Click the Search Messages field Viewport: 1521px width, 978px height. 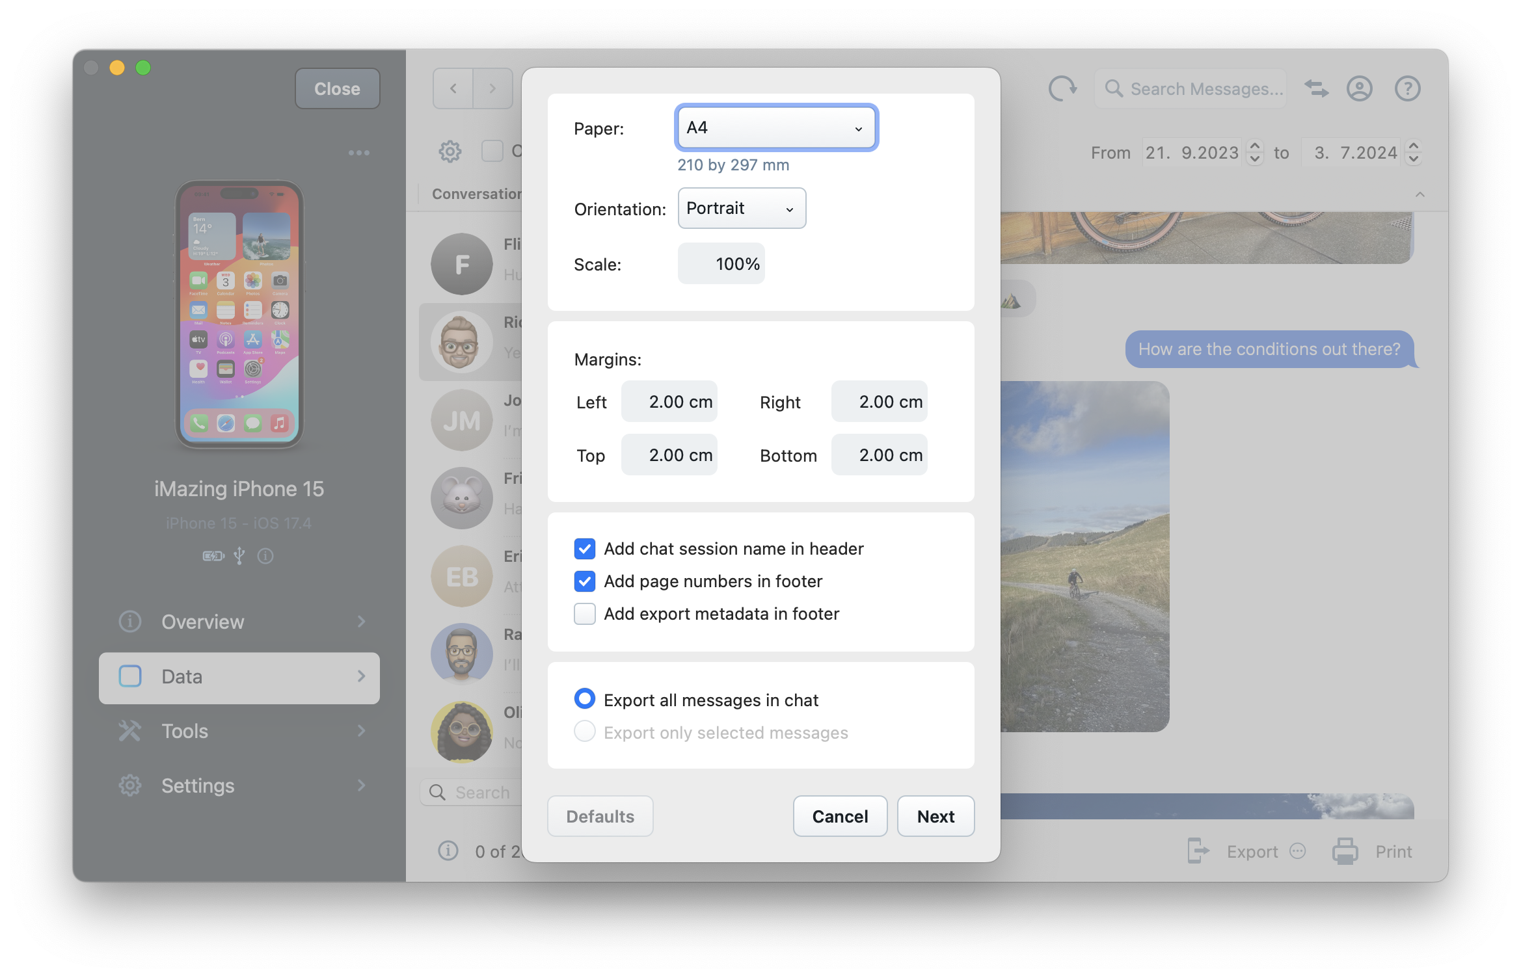coord(1190,88)
